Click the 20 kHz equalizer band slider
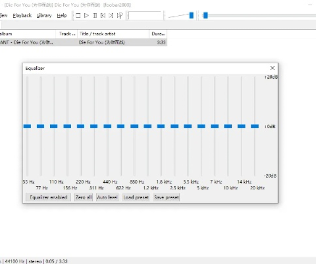 255,126
